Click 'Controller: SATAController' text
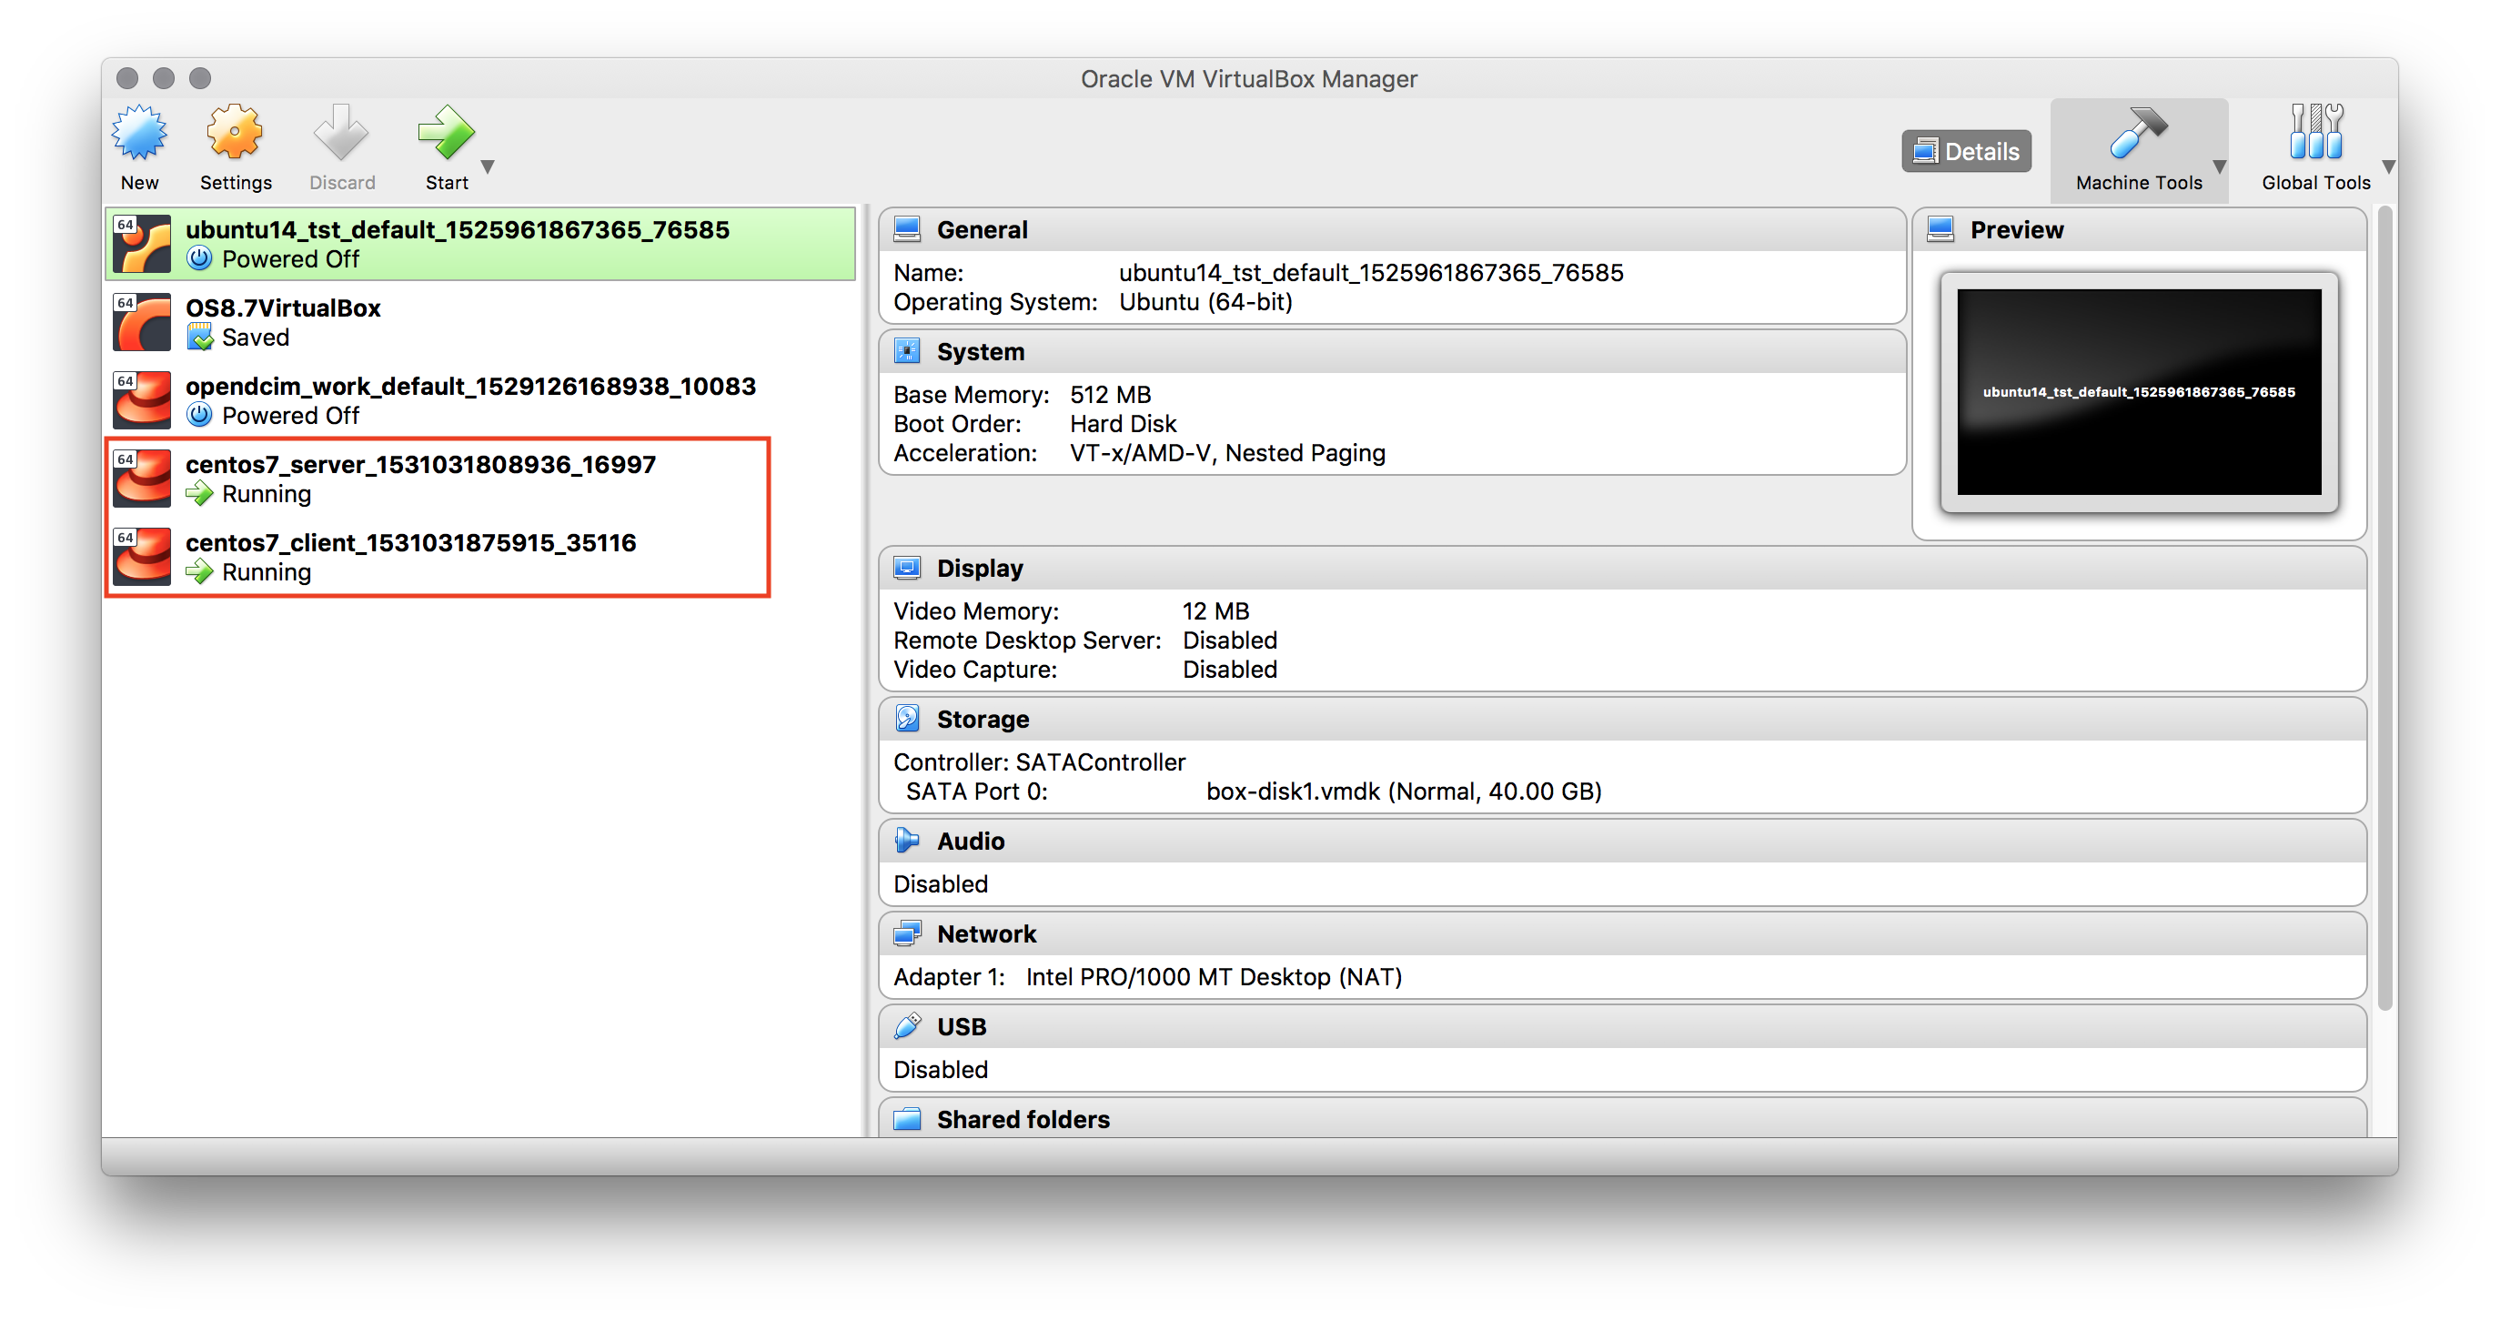 1040,761
